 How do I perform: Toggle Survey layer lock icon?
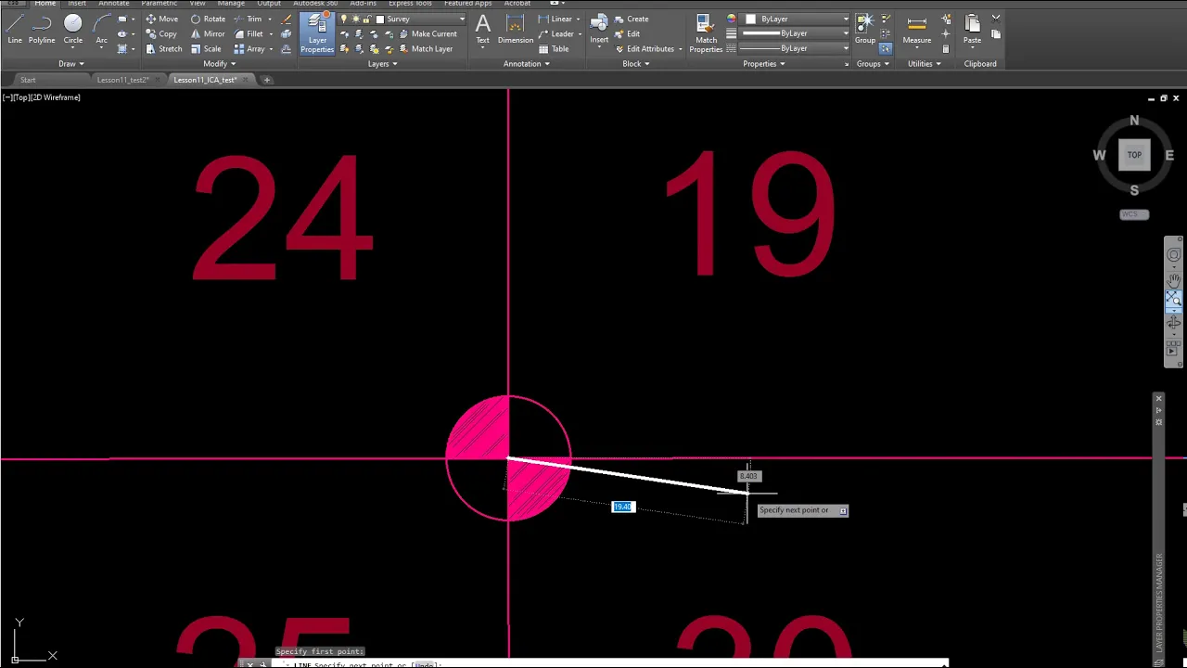[367, 19]
